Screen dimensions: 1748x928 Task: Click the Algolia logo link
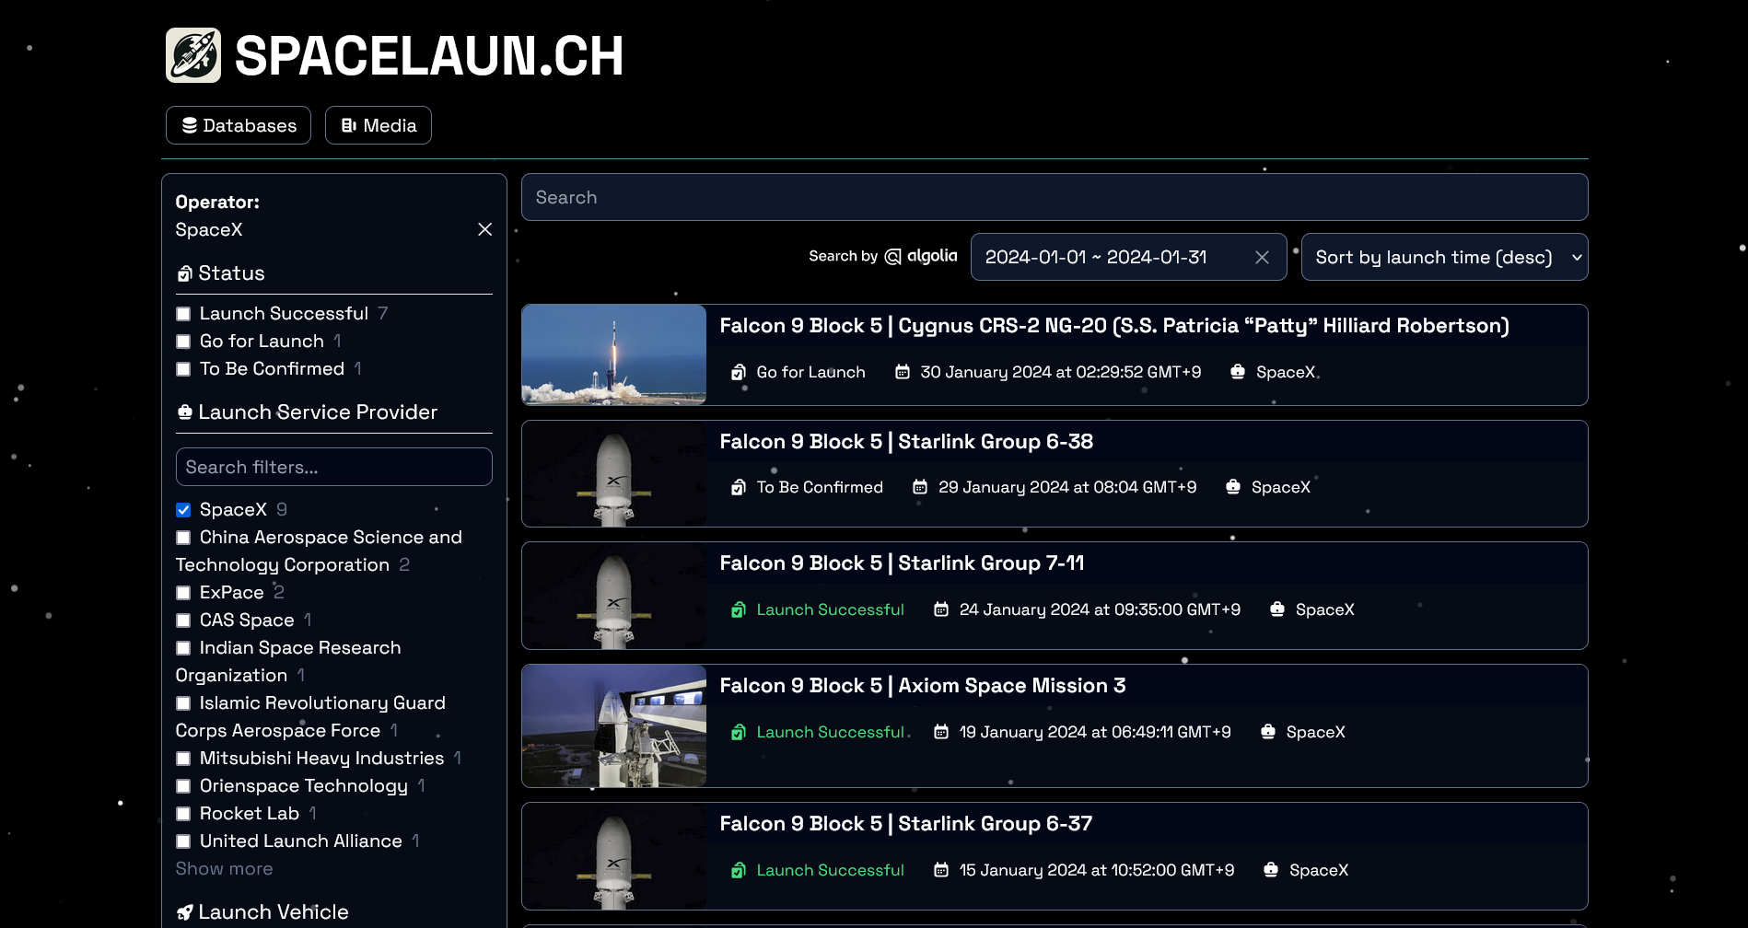point(921,256)
